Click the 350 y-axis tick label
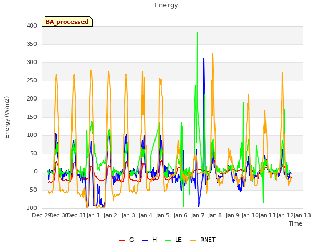The width and height of the screenshot is (334, 250). (x=32, y=44)
